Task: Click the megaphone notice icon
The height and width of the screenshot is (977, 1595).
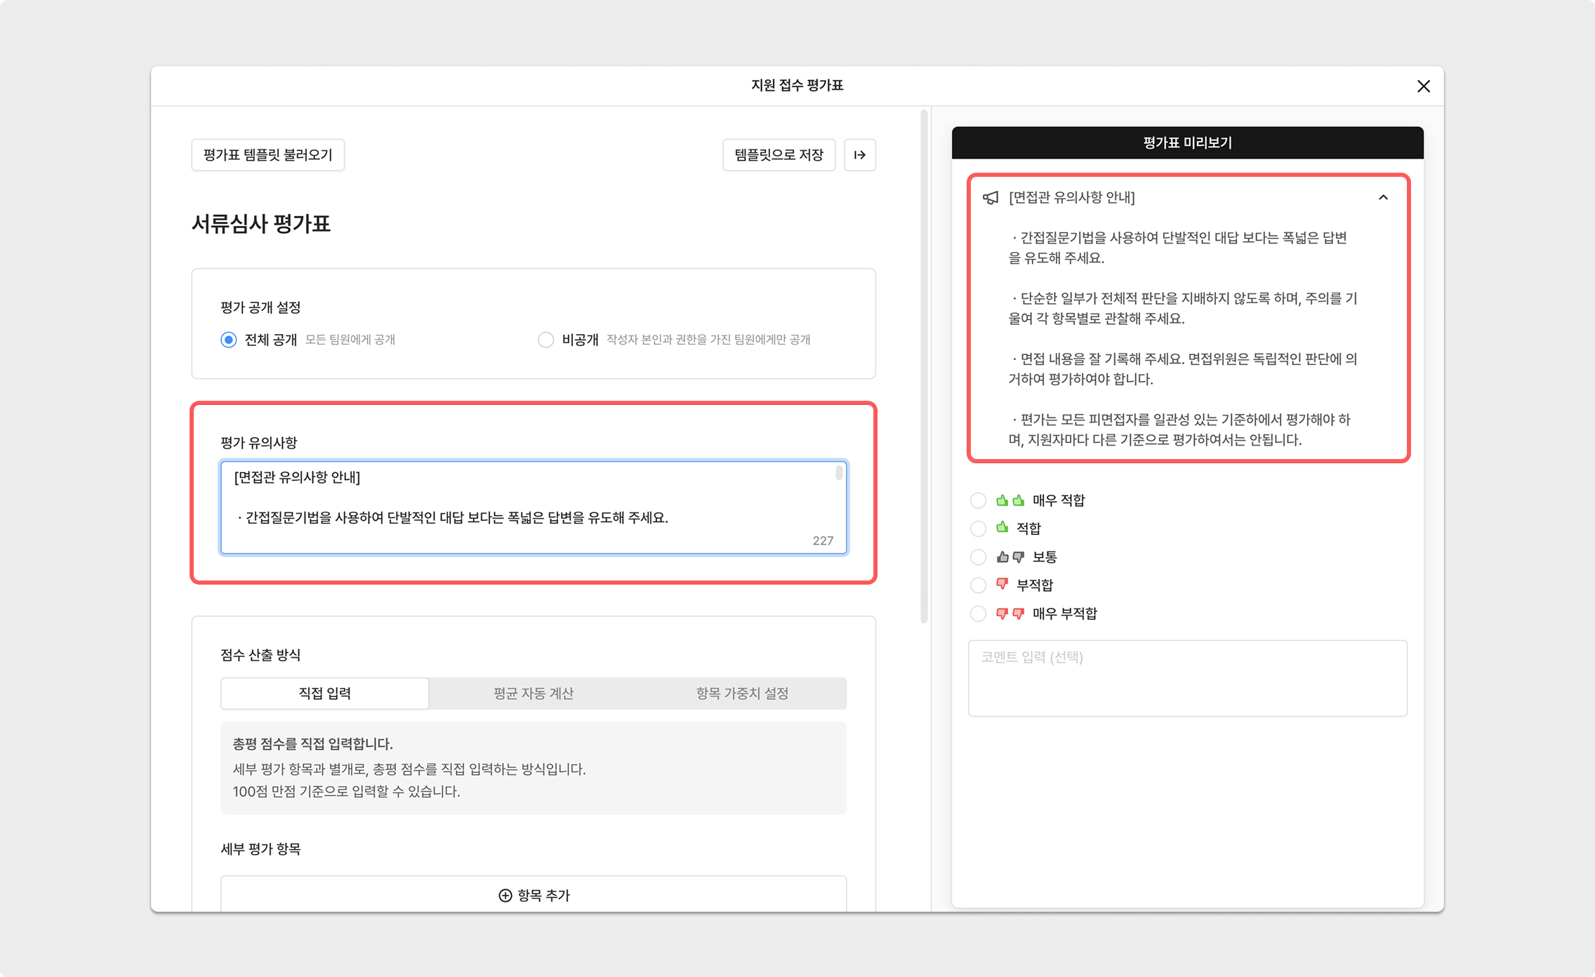Action: 990,198
